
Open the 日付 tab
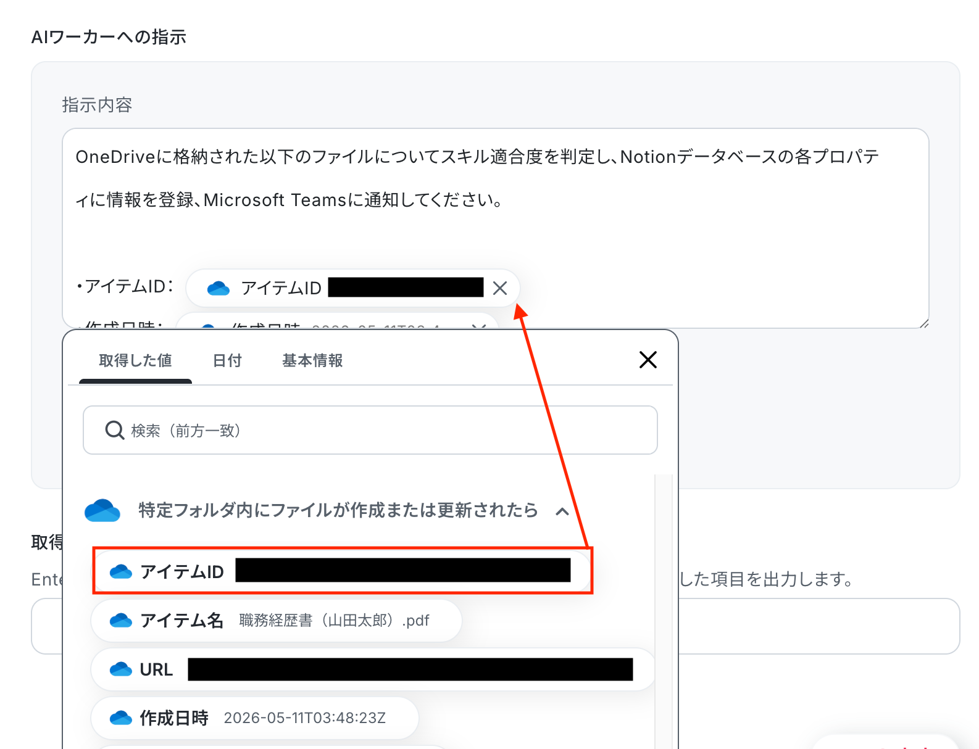tap(227, 361)
